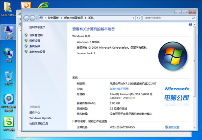The width and height of the screenshot is (202, 140).
Task: Click the shield icon beside 远程设置
Action: (x=26, y=41)
